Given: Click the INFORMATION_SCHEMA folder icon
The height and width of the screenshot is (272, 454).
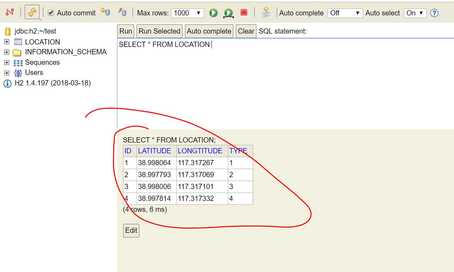Looking at the screenshot, I should 17,53.
